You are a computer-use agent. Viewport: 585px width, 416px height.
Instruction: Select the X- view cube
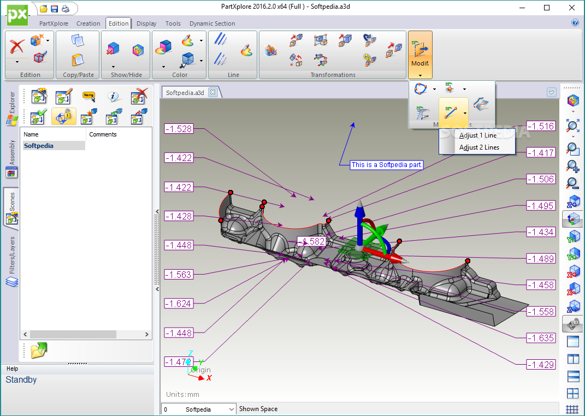click(573, 289)
